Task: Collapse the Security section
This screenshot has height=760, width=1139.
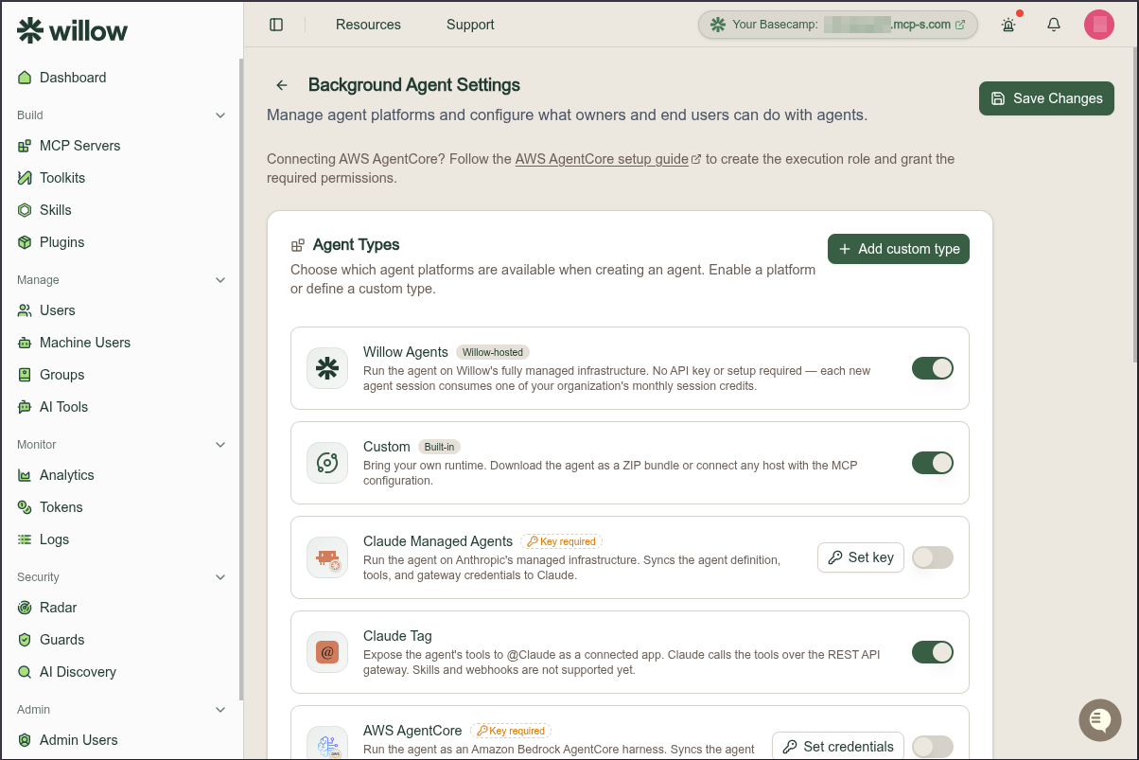Action: point(220,577)
